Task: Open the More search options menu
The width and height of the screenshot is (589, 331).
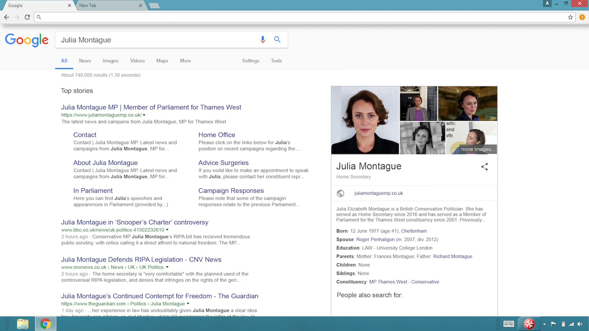Action: pyautogui.click(x=185, y=61)
